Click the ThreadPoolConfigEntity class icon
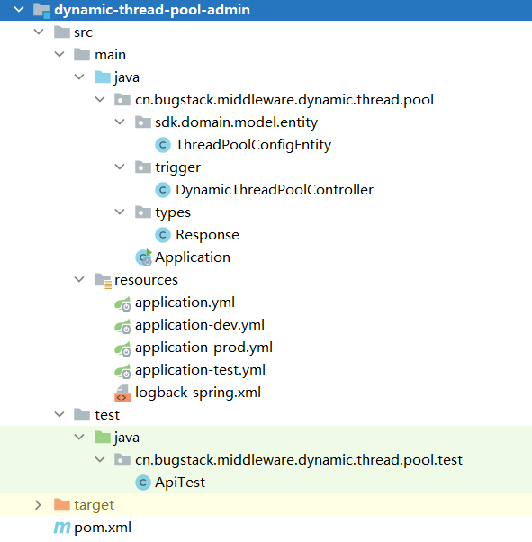The width and height of the screenshot is (532, 542). point(162,145)
